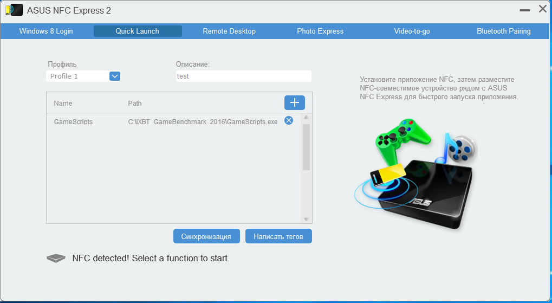
Task: Open the Windows 8 Login tab
Action: 46,31
